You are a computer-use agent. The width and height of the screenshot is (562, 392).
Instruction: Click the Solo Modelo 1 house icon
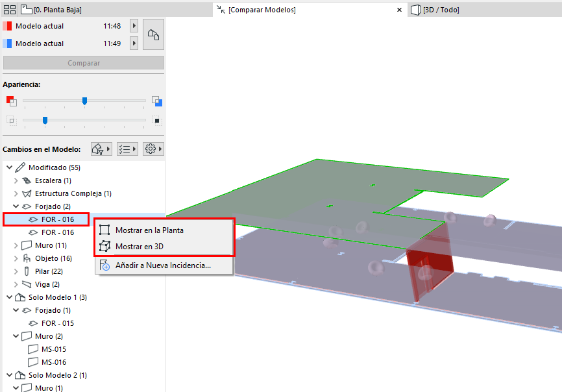tap(20, 297)
